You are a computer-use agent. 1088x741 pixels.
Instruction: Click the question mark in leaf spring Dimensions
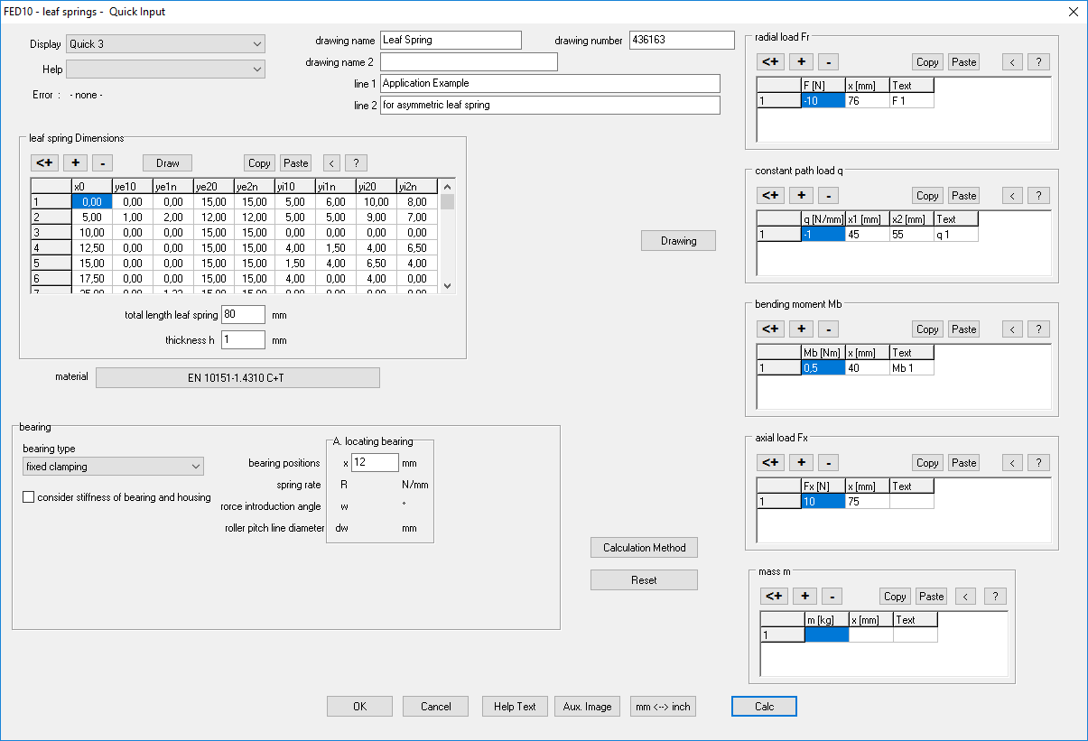356,163
